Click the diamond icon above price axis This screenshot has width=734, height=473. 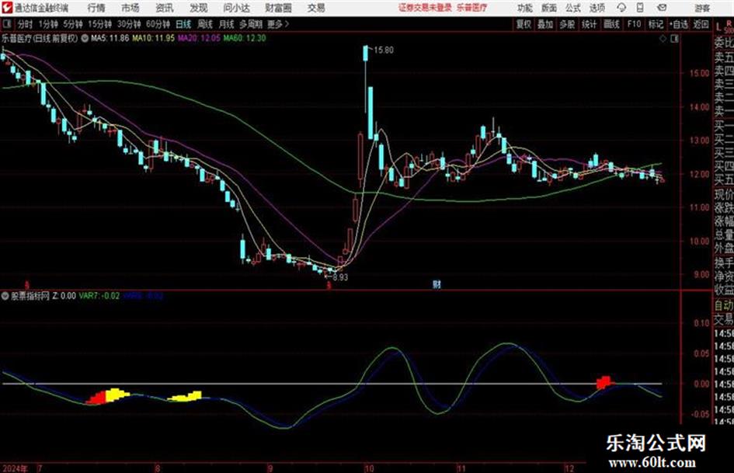coord(663,39)
